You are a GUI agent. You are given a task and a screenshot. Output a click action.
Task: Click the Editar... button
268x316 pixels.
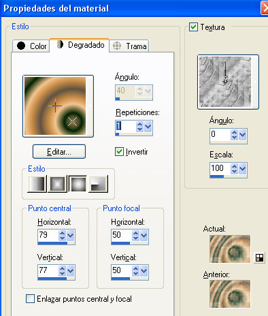(59, 152)
